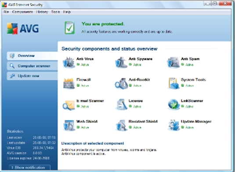
Task: Select the System Tools label
Action: 193,80
